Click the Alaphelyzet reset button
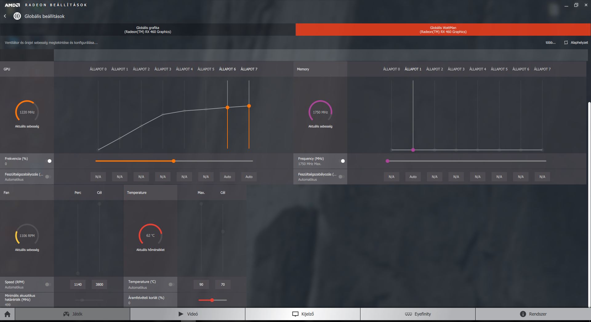591x322 pixels. coord(576,42)
